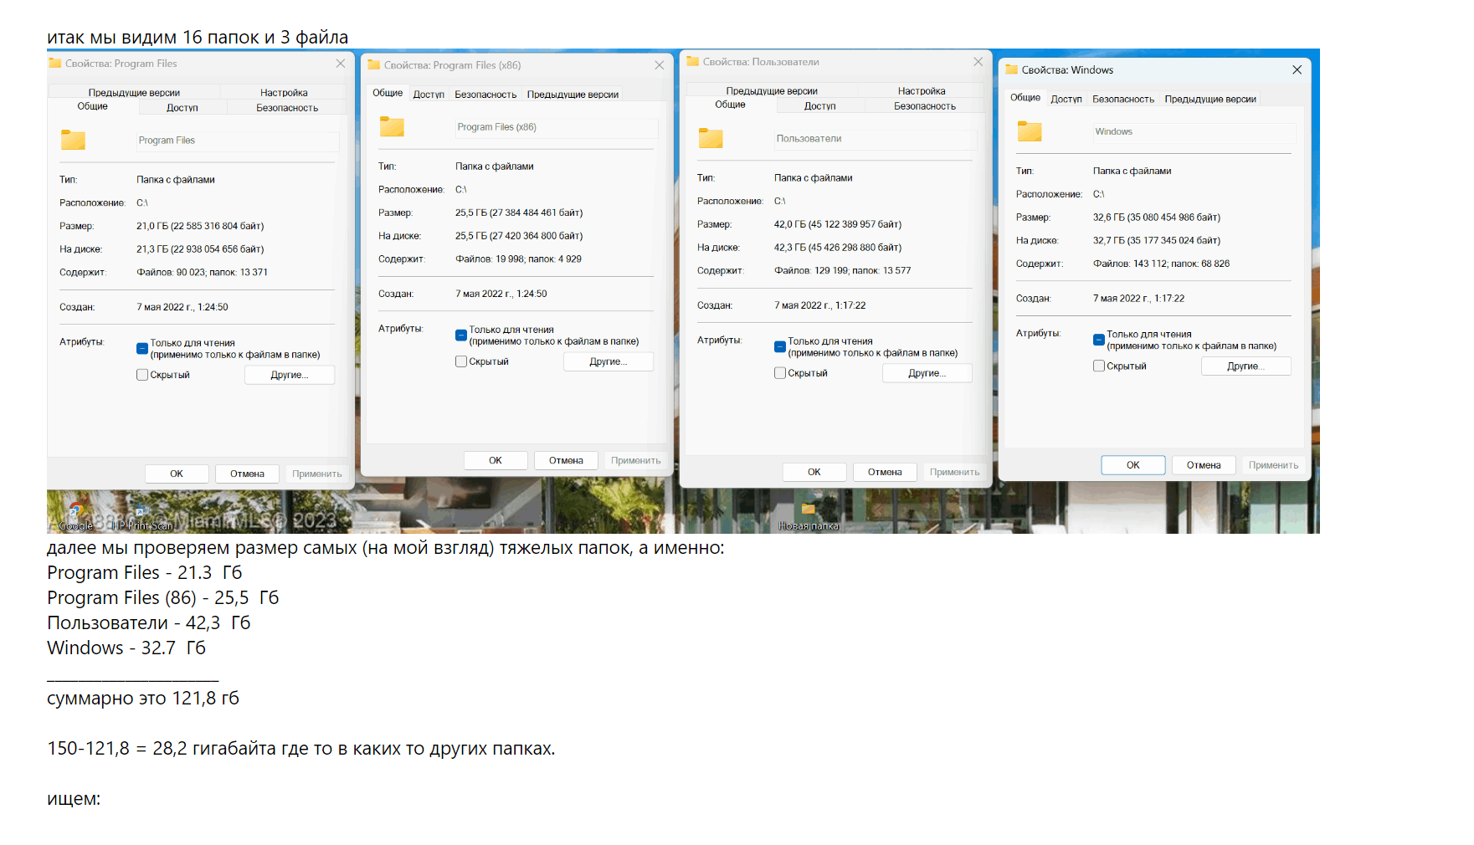This screenshot has width=1474, height=845.
Task: Click Отмена in Program Files (x86) dialog
Action: click(566, 460)
